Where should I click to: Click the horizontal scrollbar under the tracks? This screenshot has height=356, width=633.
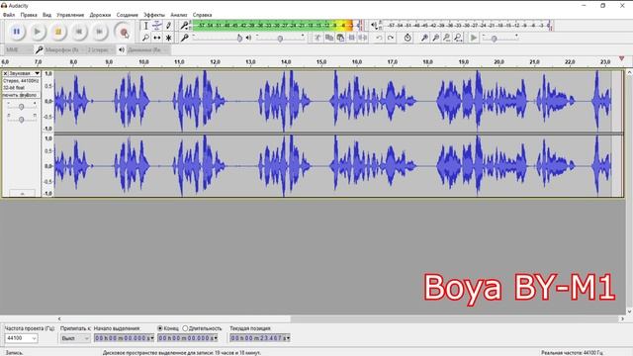click(x=341, y=318)
